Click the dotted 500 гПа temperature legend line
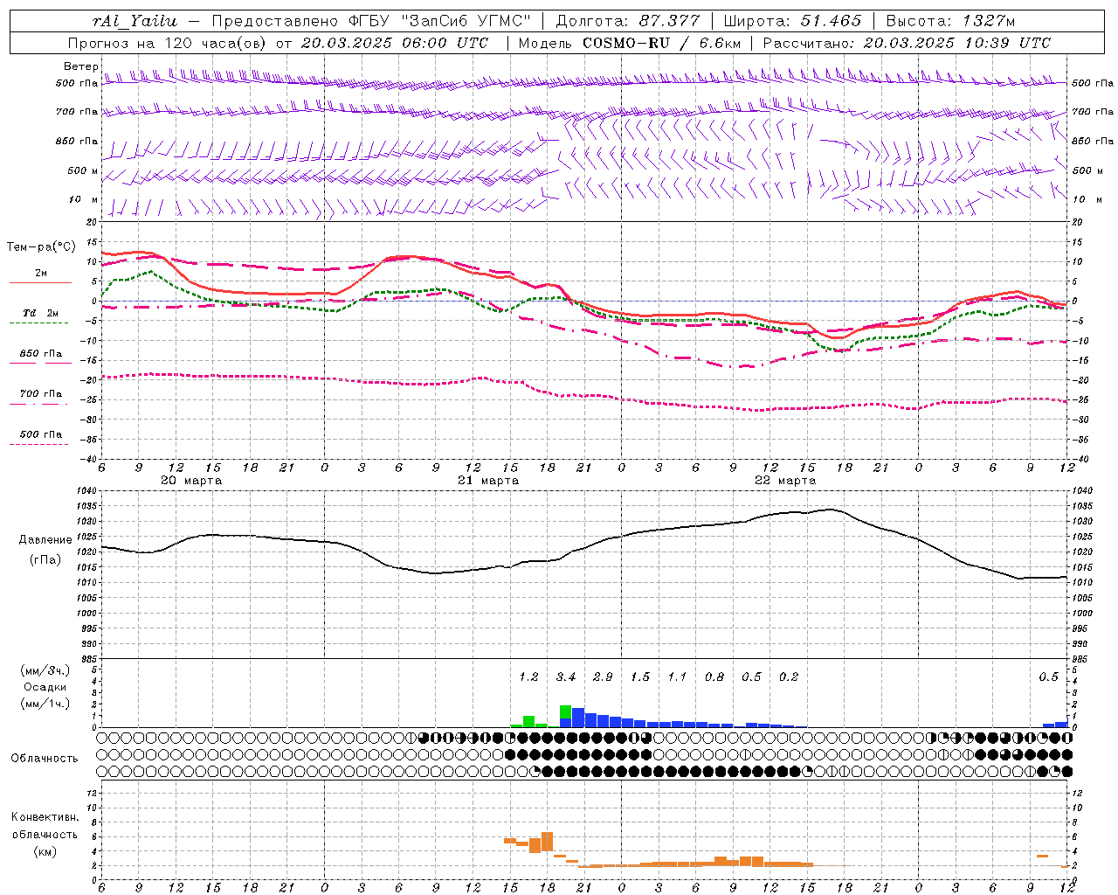 38,444
